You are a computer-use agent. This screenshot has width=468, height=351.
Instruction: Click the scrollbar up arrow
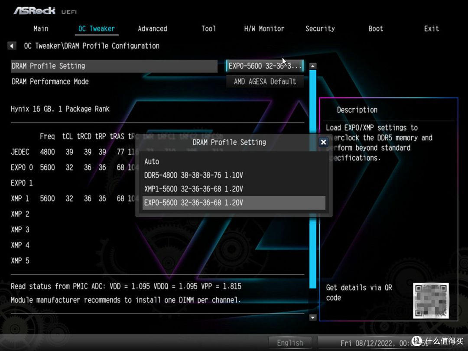pyautogui.click(x=312, y=66)
